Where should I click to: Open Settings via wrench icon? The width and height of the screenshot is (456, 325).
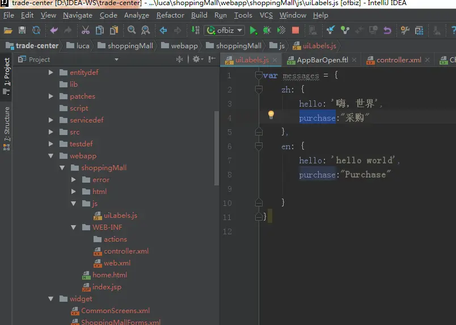404,30
